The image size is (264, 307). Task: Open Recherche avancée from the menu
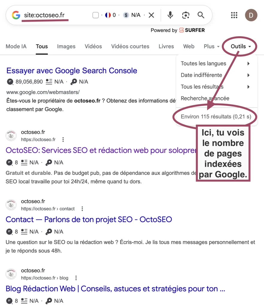pyautogui.click(x=205, y=98)
